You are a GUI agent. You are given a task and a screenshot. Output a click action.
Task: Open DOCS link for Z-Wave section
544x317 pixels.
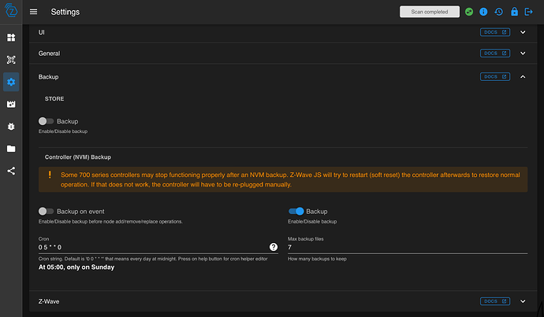[x=495, y=301]
